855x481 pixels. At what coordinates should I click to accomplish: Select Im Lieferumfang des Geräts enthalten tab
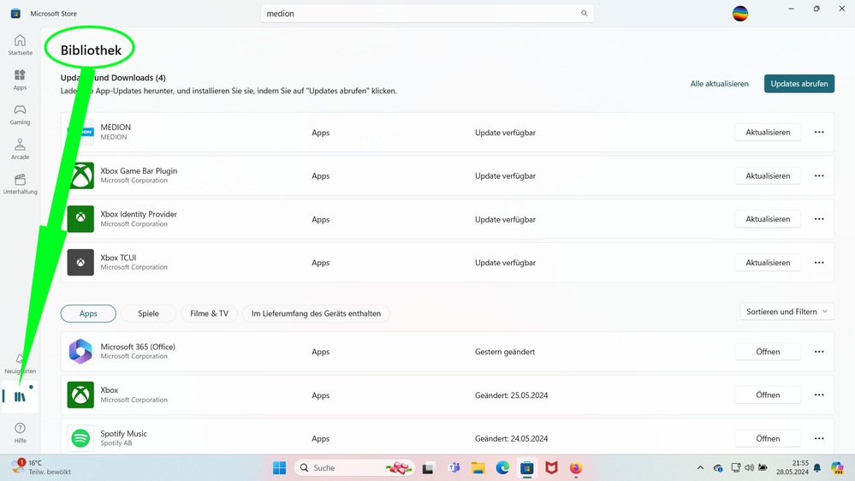[316, 313]
